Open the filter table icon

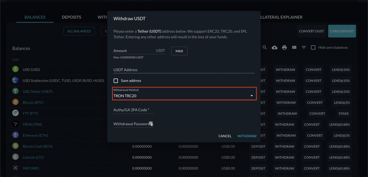pos(304,48)
